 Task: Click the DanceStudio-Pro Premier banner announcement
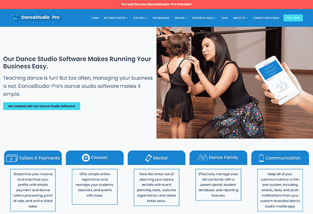pyautogui.click(x=157, y=4)
